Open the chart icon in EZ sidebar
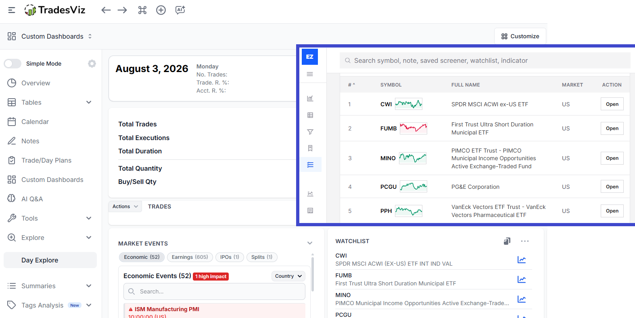This screenshot has height=318, width=635. [x=310, y=99]
